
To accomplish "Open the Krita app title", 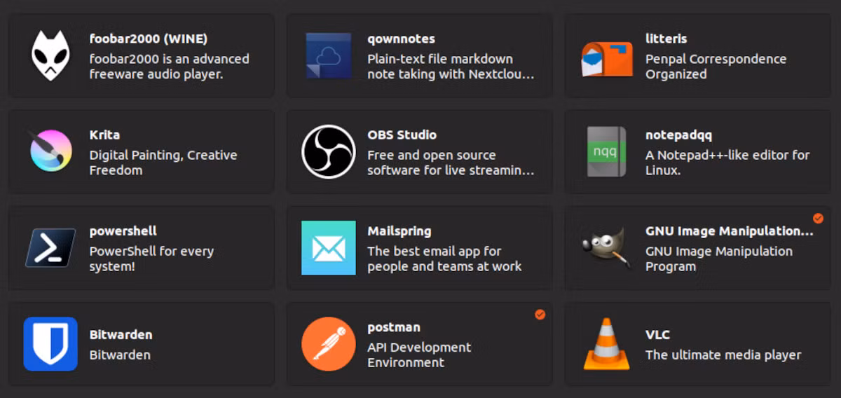I will (x=104, y=135).
